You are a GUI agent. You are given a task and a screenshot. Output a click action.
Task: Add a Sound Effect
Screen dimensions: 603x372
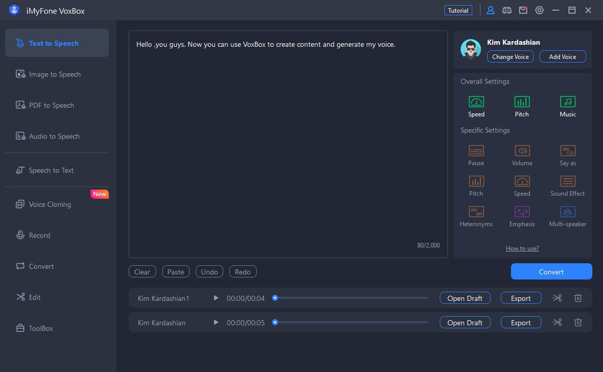pos(567,185)
